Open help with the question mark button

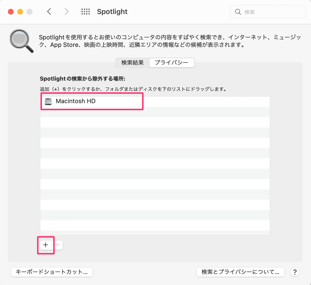(x=295, y=272)
